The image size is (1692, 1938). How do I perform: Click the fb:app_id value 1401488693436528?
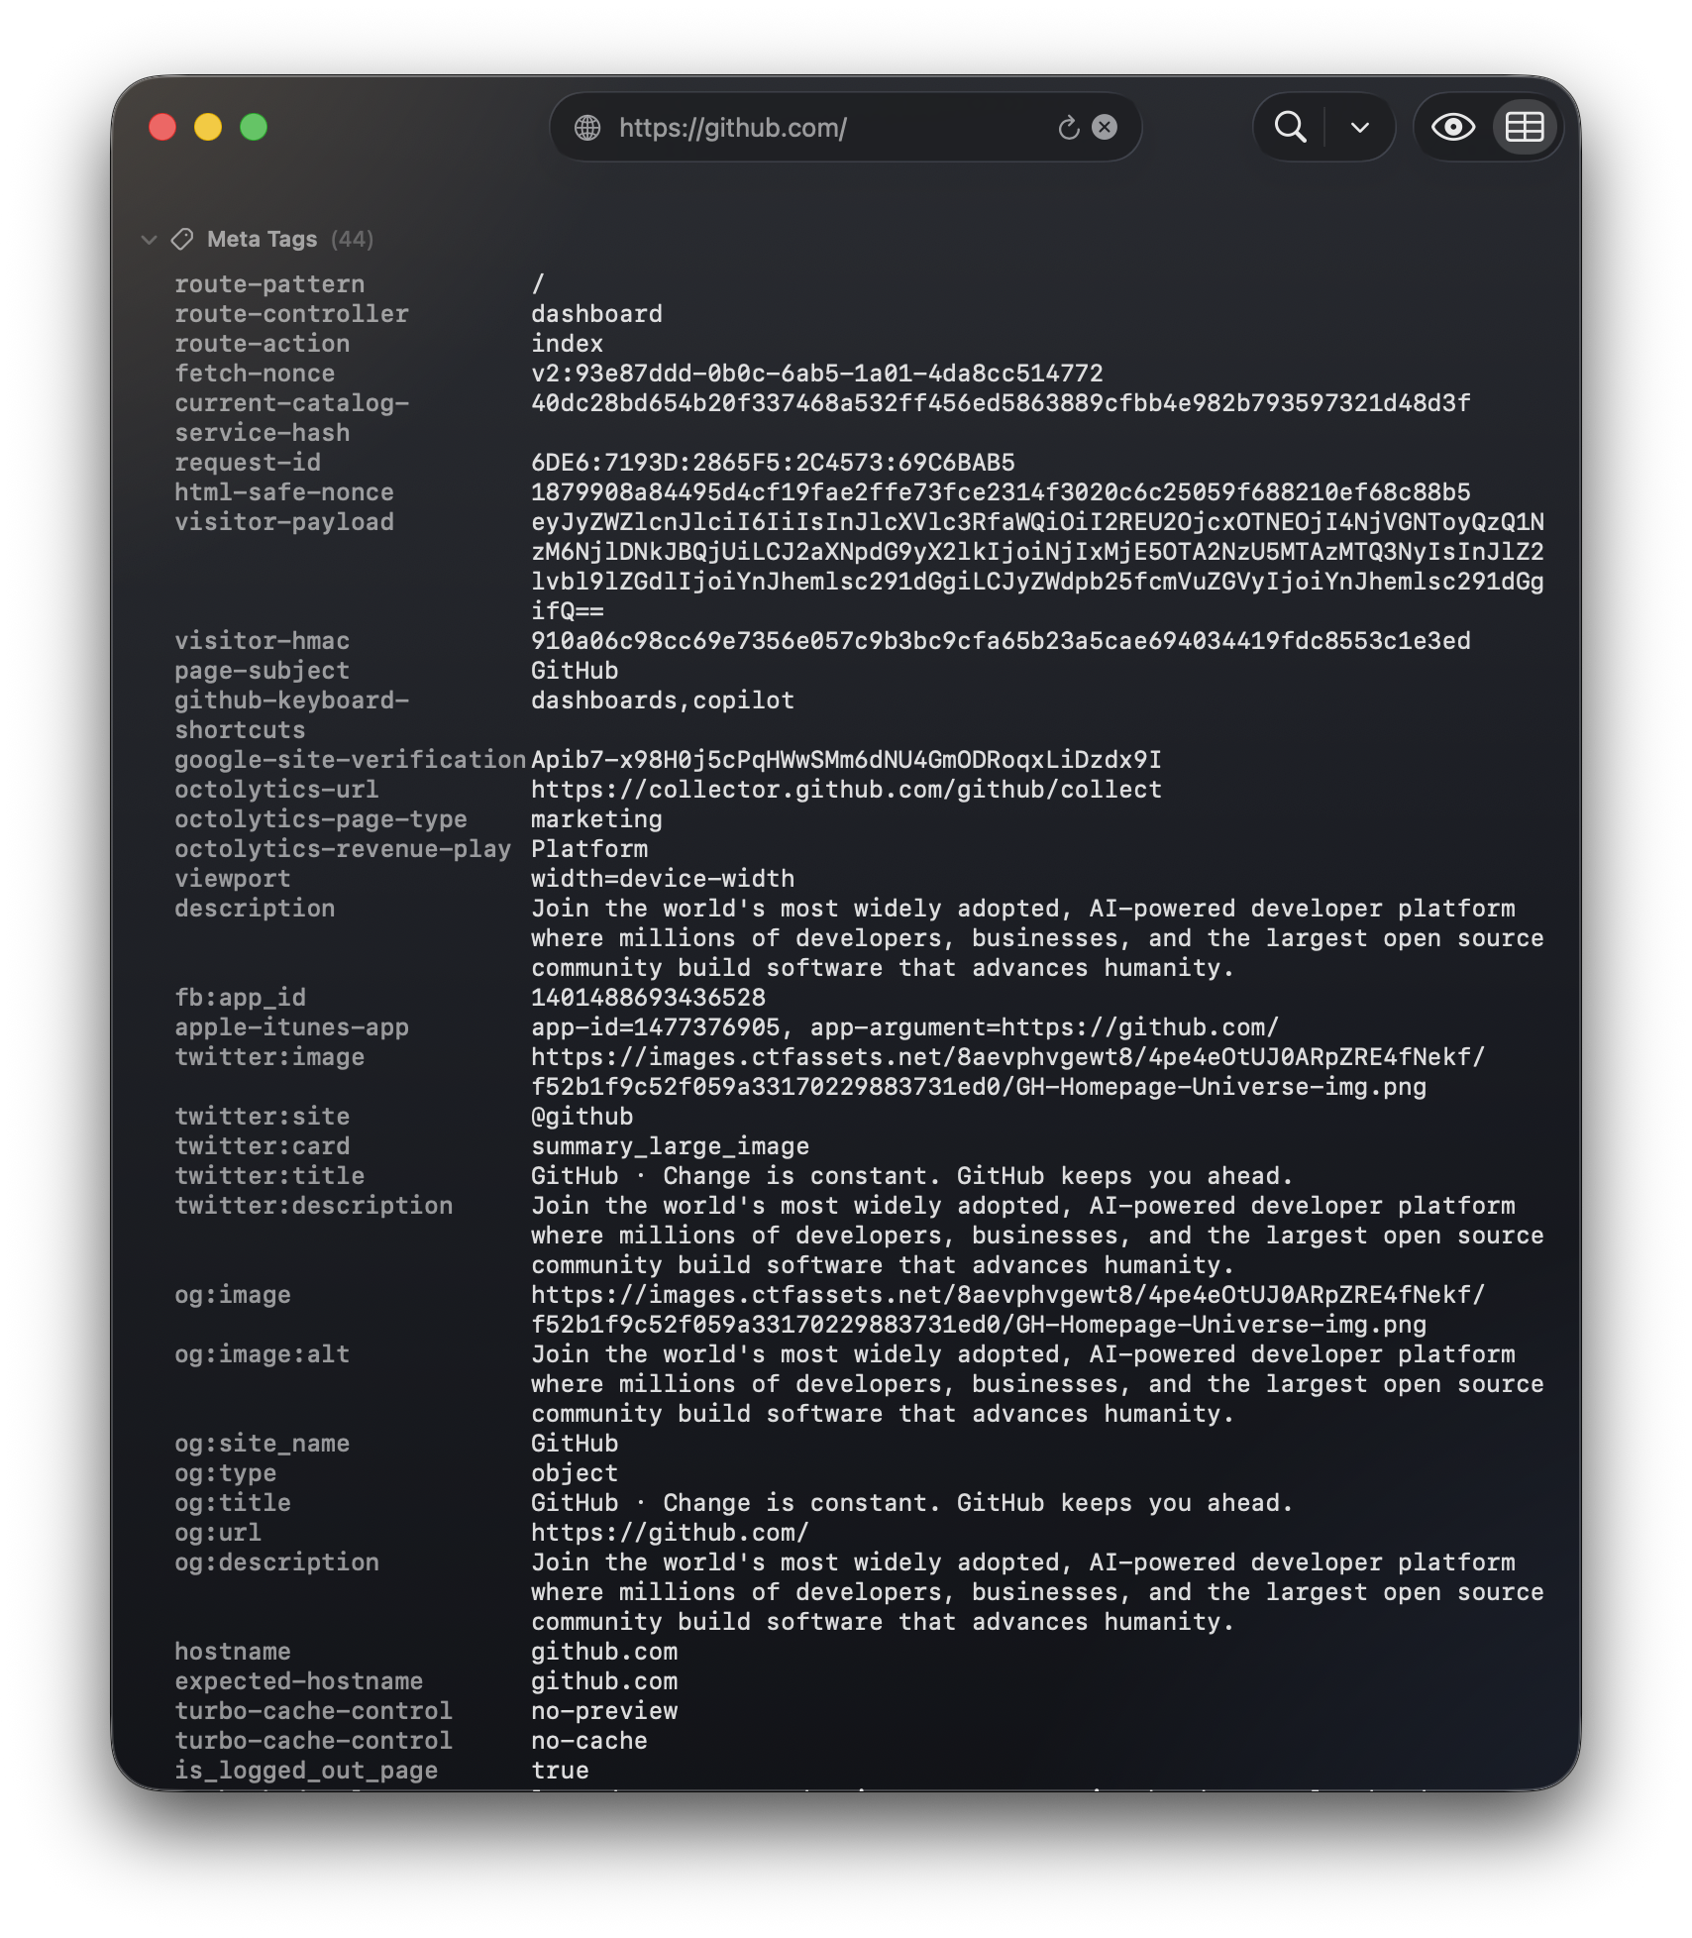pos(648,998)
